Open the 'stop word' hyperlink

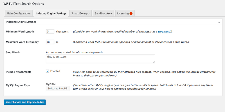(164, 32)
